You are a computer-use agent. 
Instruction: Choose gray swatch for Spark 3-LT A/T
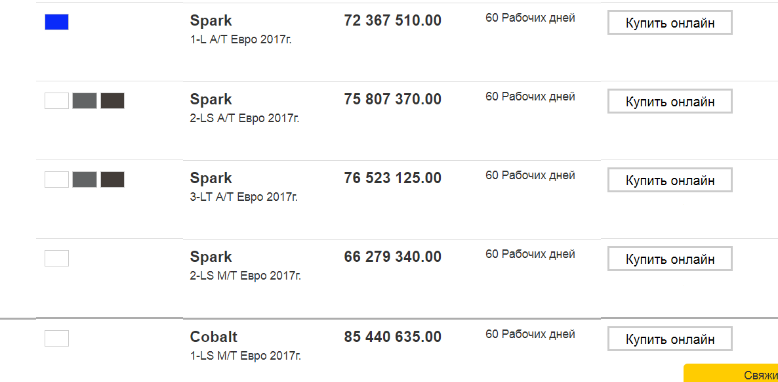[85, 180]
